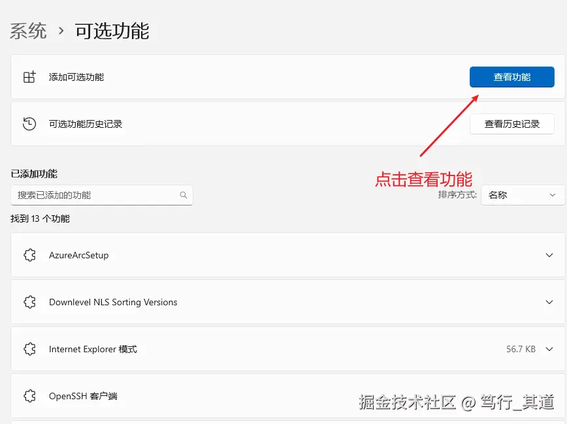Select the AzureArcSetup feature icon

coord(29,255)
